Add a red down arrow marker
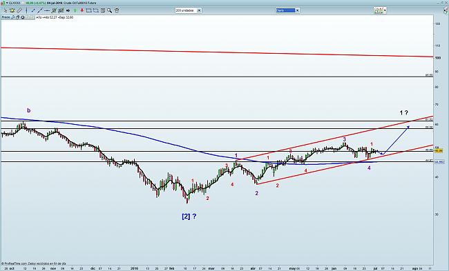 tap(82, 10)
